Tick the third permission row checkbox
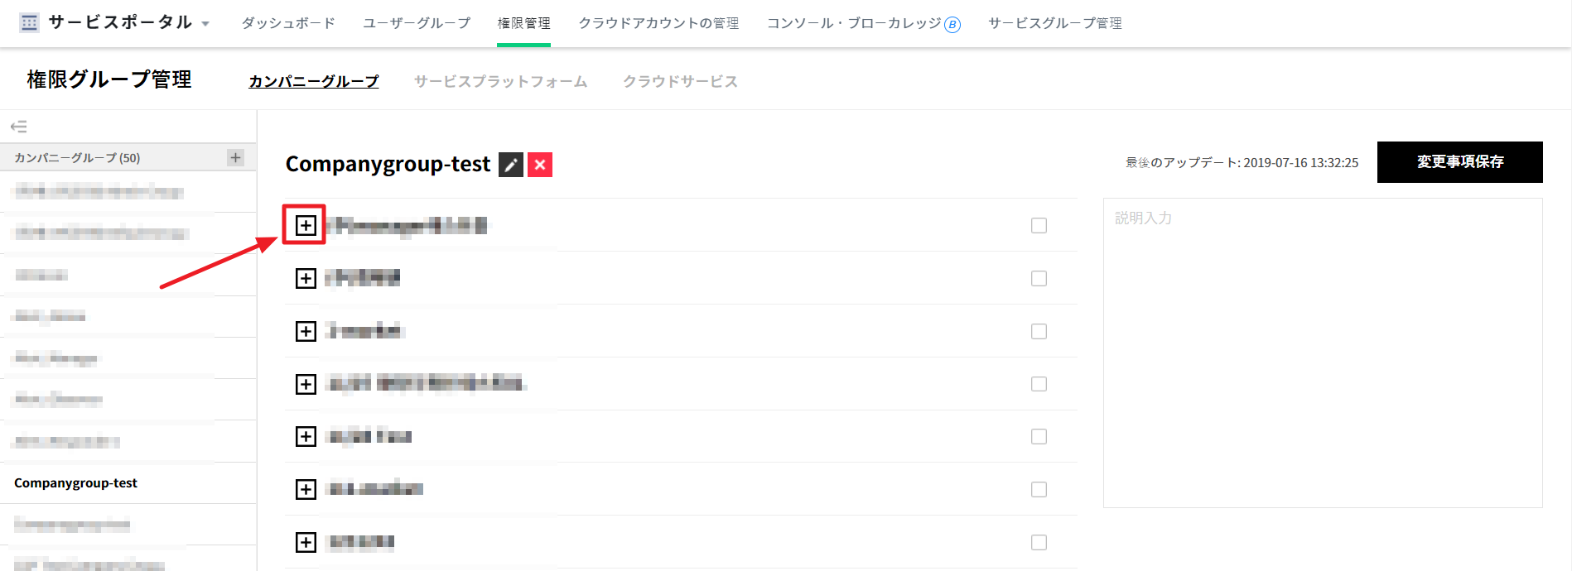The width and height of the screenshot is (1572, 571). tap(1039, 331)
